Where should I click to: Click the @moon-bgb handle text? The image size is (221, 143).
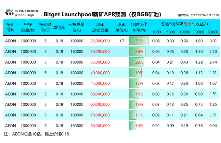click(x=24, y=15)
